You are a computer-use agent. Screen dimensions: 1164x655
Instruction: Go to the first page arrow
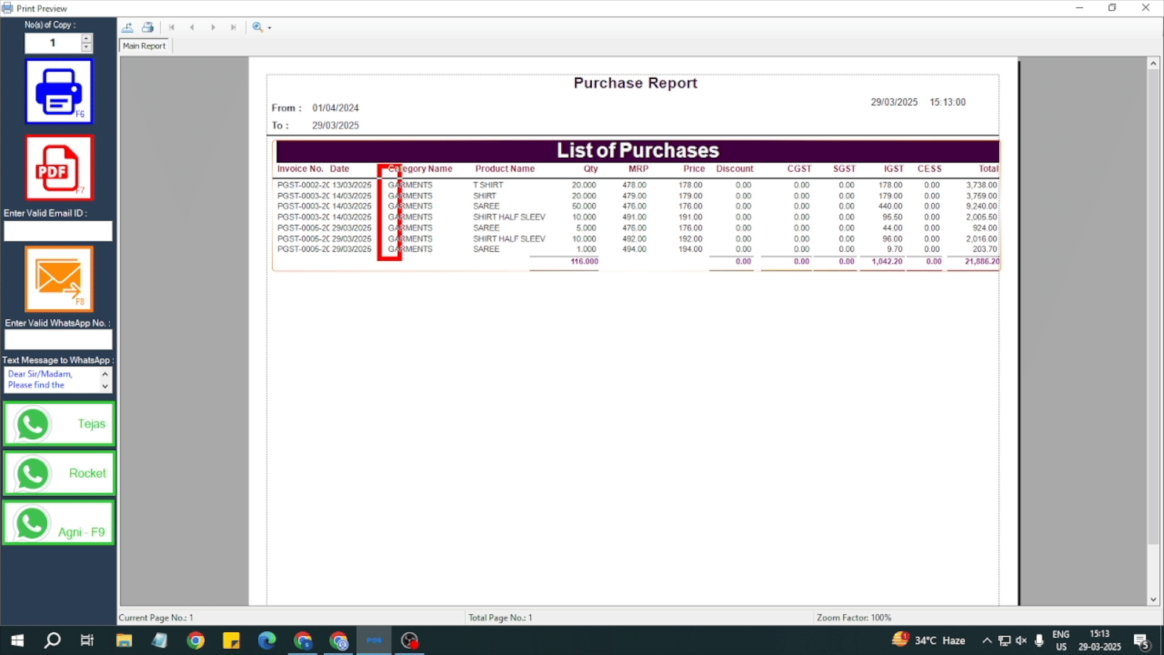(172, 27)
